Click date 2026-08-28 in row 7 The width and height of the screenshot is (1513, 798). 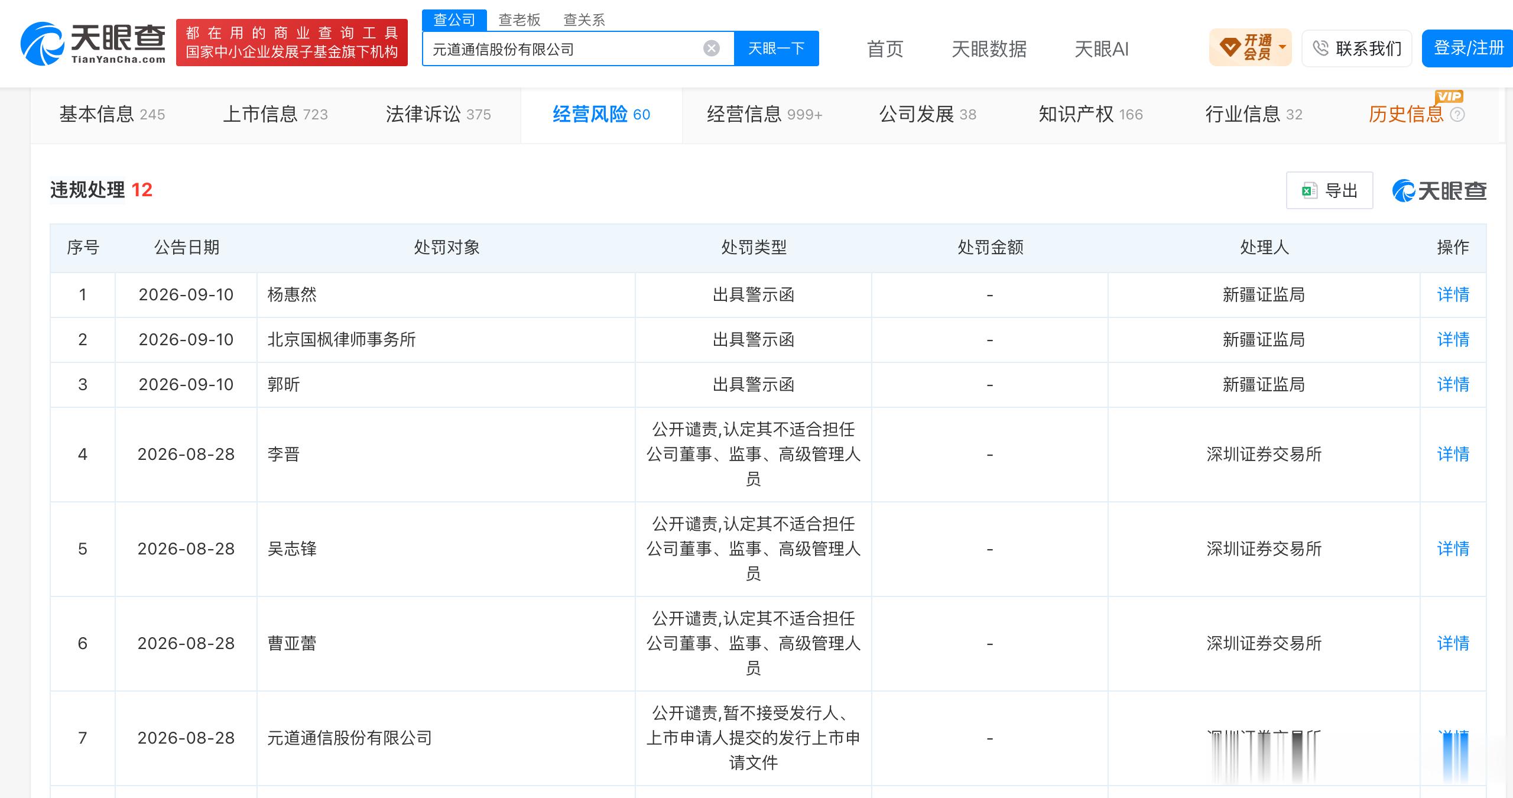click(186, 738)
